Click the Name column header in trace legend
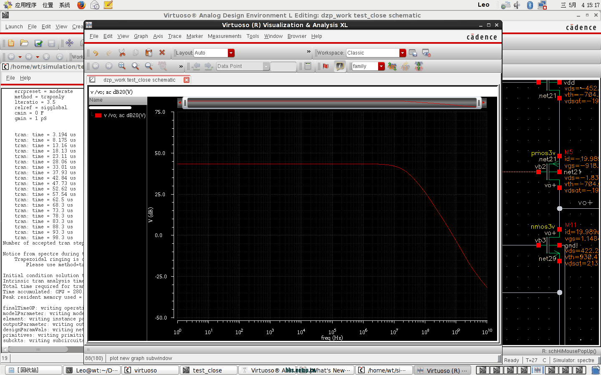 coord(118,100)
